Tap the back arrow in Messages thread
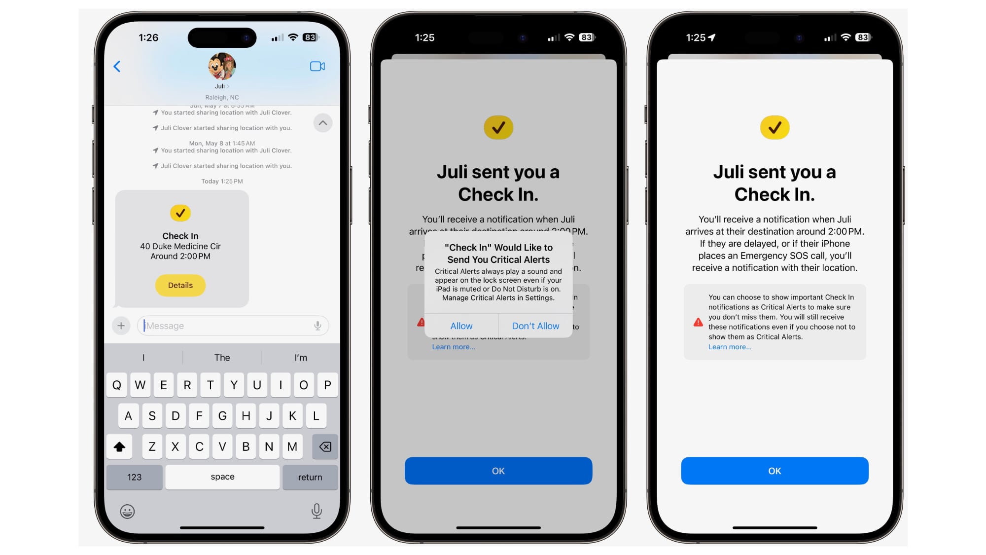This screenshot has width=986, height=555. coord(117,66)
